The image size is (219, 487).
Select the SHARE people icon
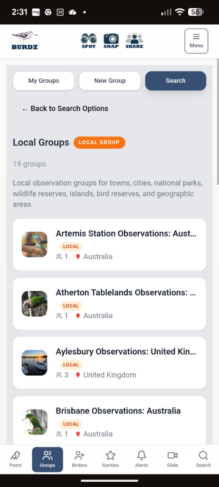tap(134, 41)
